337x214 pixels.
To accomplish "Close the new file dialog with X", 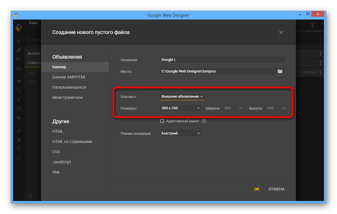I will coord(281,33).
